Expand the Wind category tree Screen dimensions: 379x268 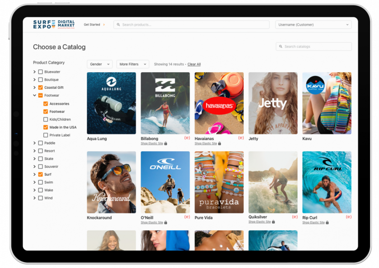click(34, 198)
